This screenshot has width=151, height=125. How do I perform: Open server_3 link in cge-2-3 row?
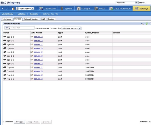[x=38, y=64]
